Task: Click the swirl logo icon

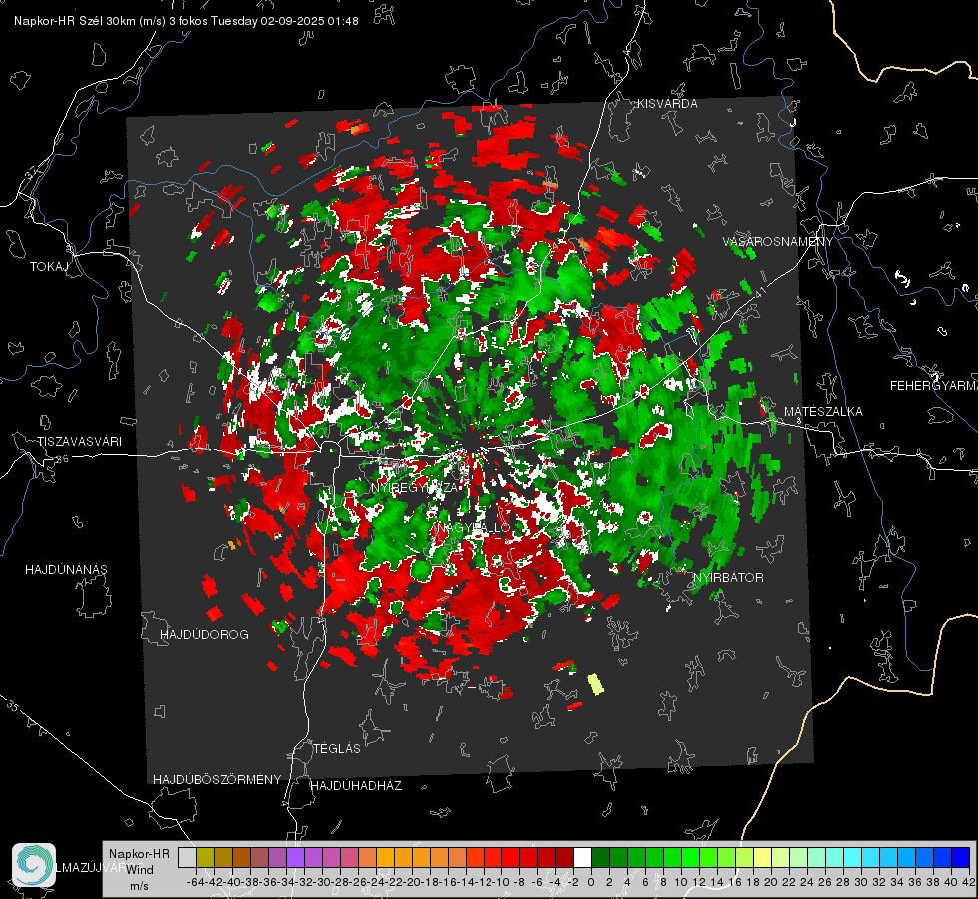Action: pyautogui.click(x=34, y=865)
